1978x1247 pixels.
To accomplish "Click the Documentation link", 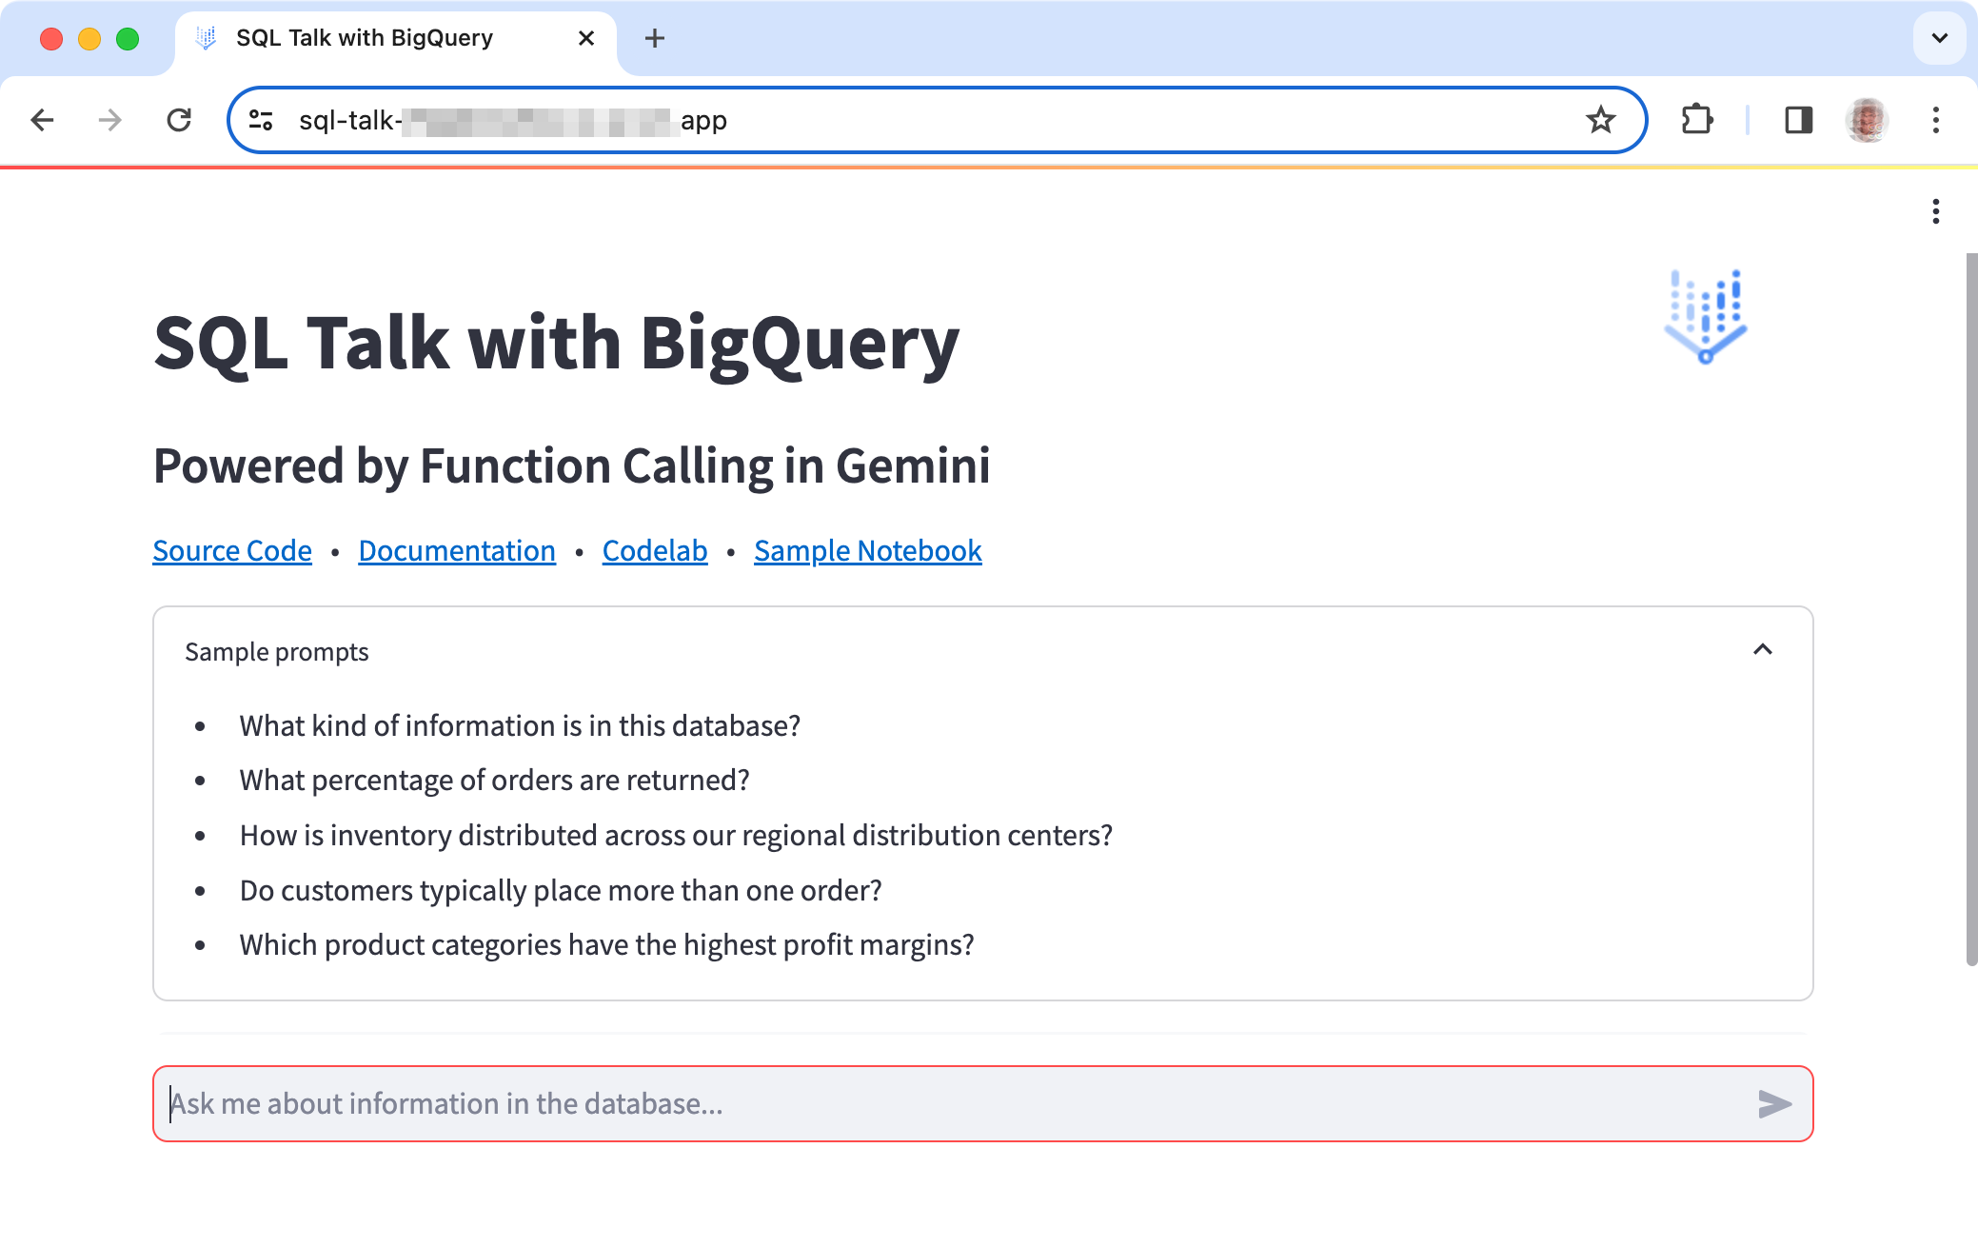I will (x=455, y=550).
